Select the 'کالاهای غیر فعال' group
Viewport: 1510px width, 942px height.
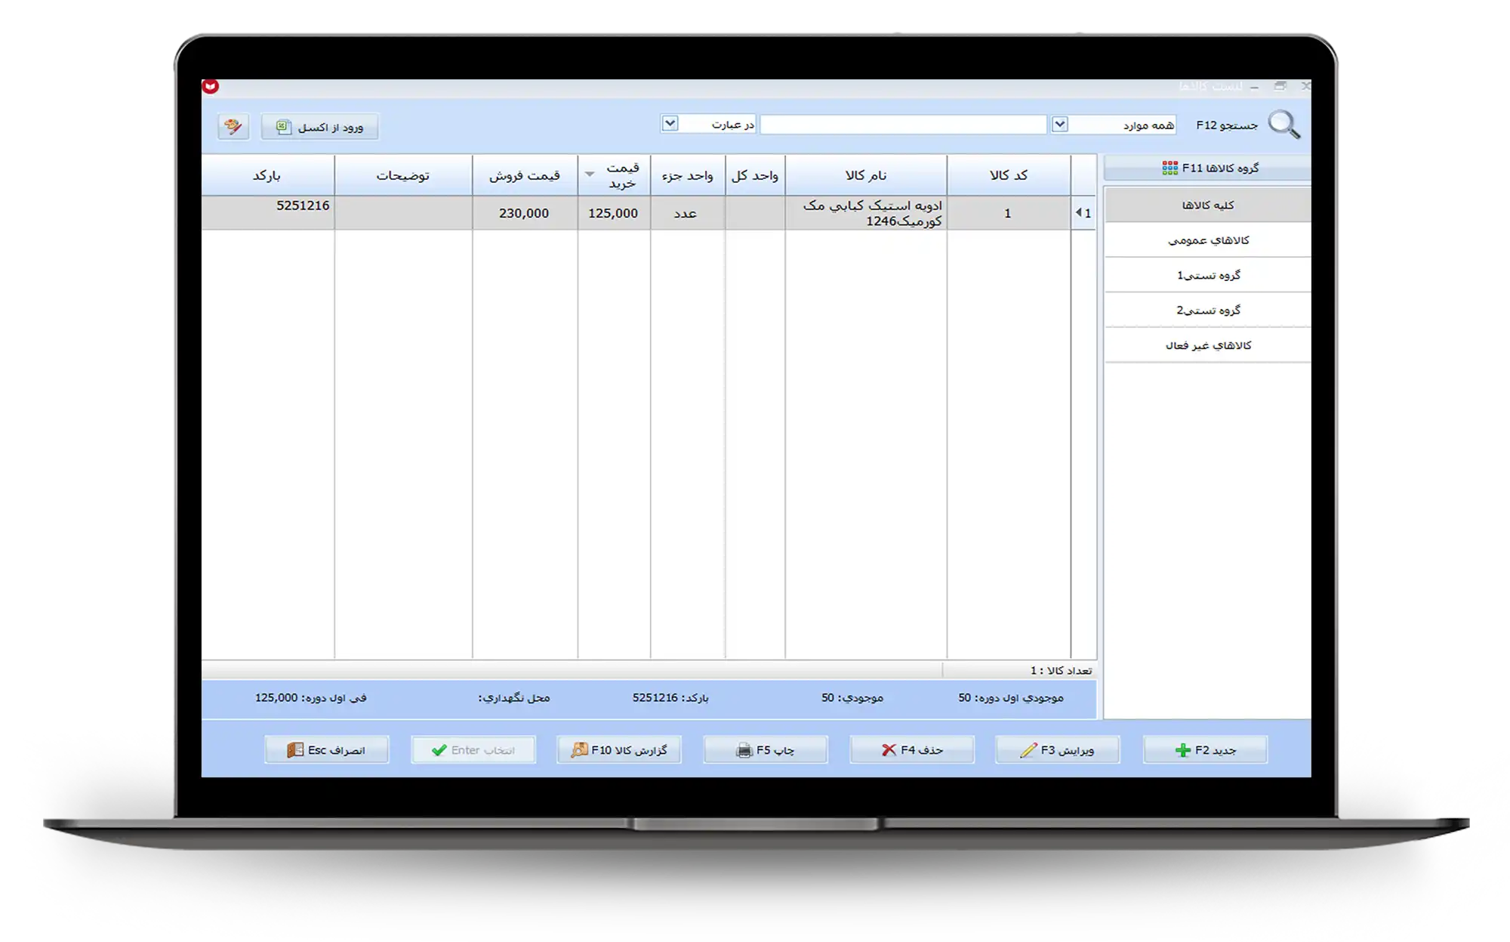[x=1208, y=345]
